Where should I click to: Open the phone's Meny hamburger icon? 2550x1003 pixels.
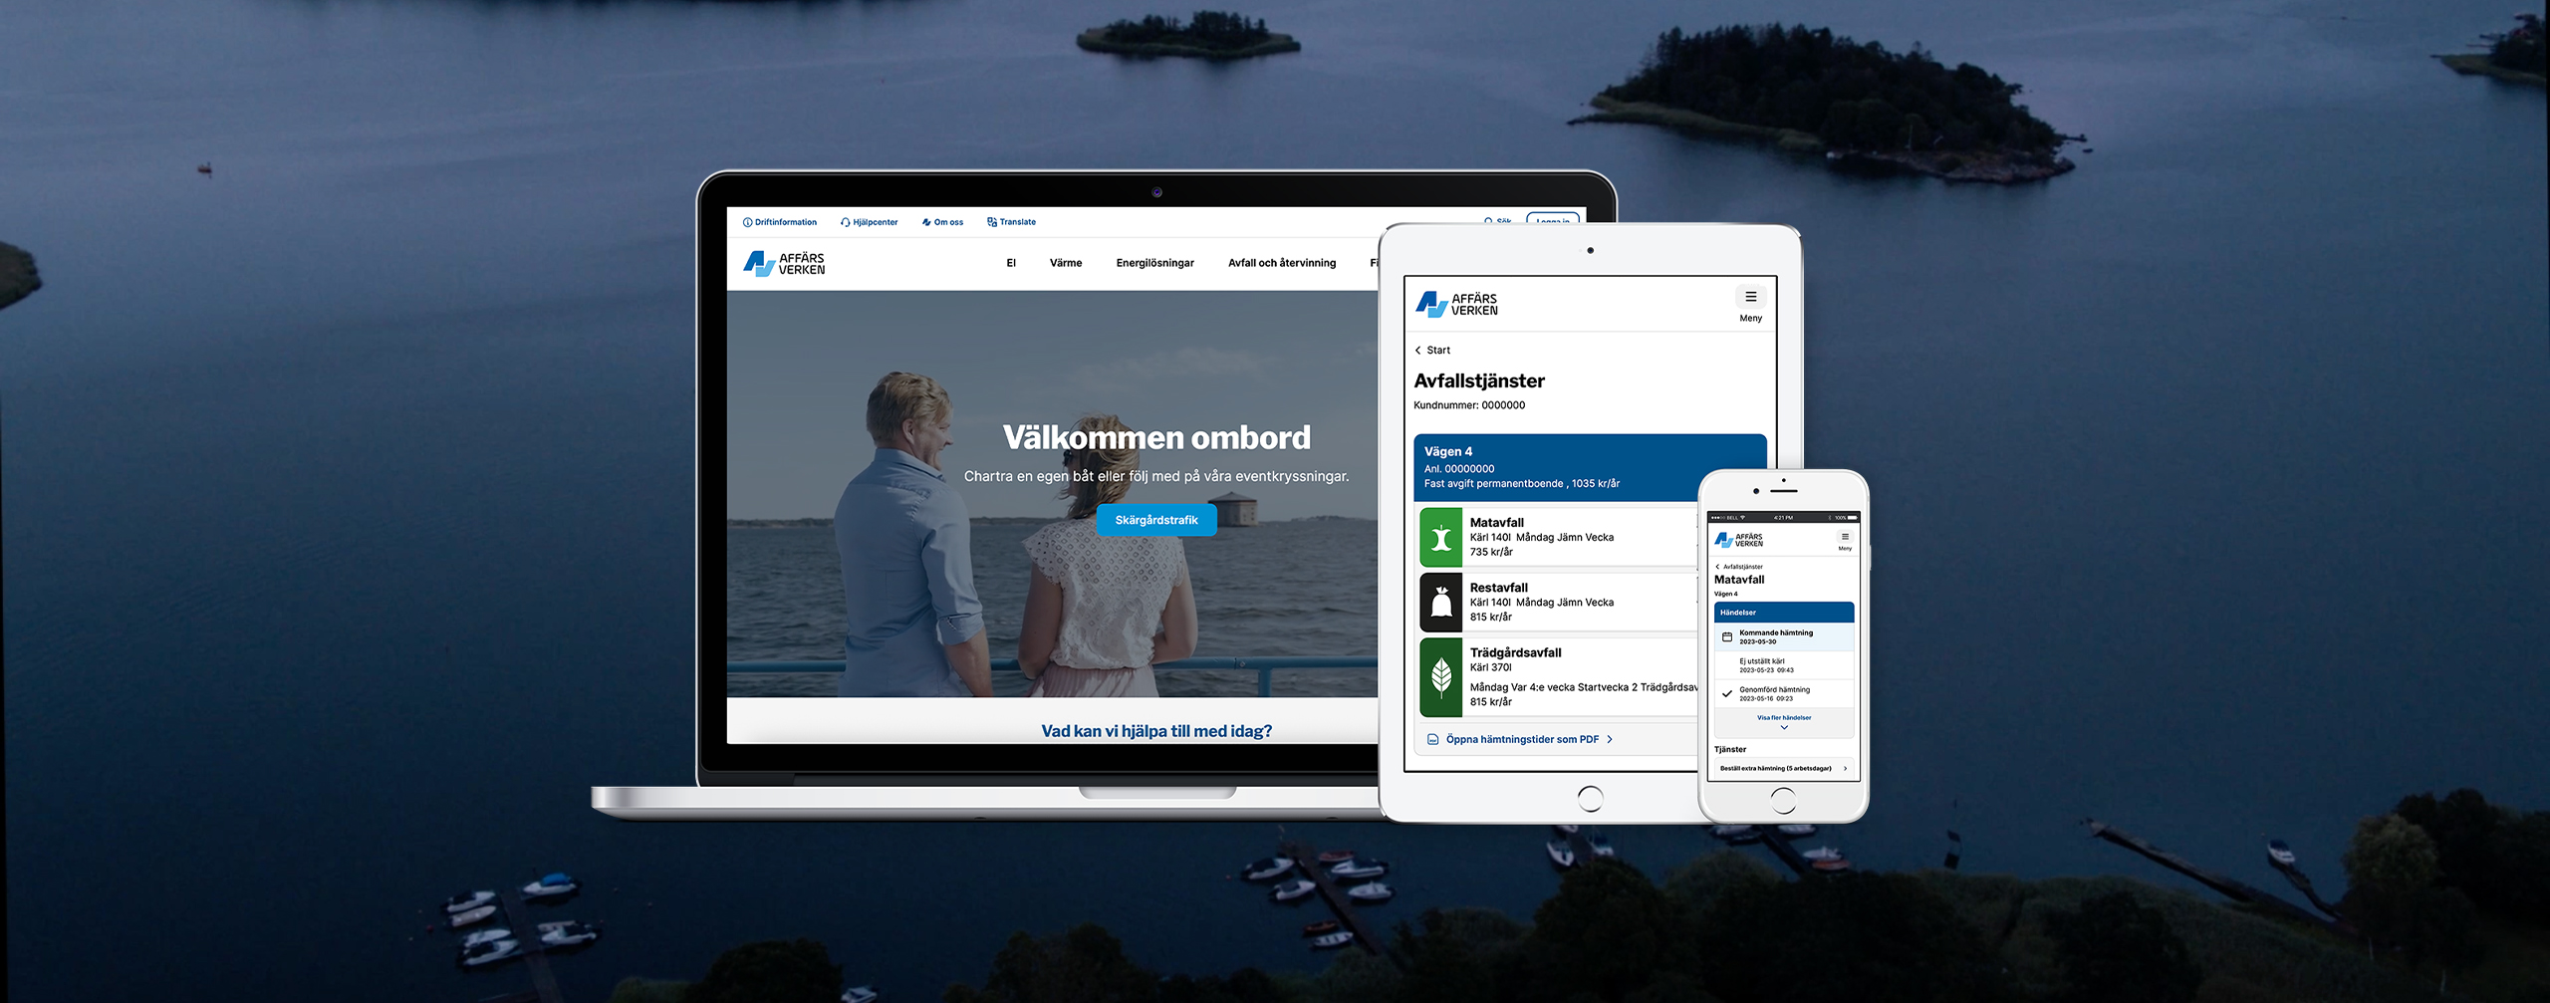(1845, 538)
